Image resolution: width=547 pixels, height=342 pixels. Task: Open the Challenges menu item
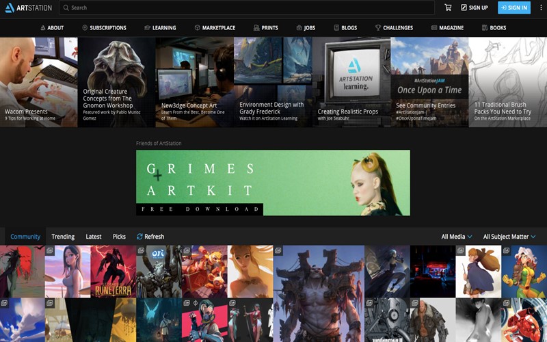click(394, 27)
